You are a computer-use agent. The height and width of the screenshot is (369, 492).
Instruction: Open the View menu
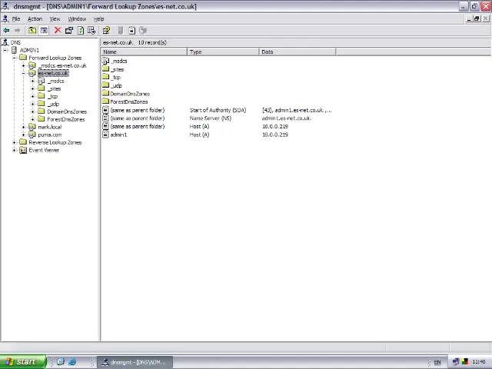[55, 18]
